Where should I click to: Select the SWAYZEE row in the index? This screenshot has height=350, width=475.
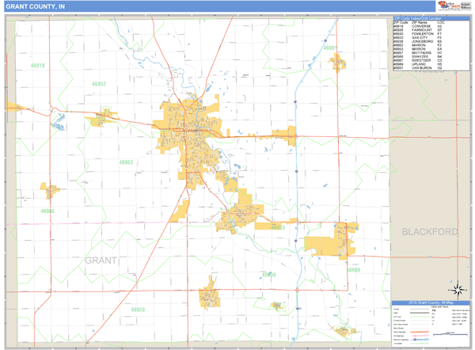418,56
